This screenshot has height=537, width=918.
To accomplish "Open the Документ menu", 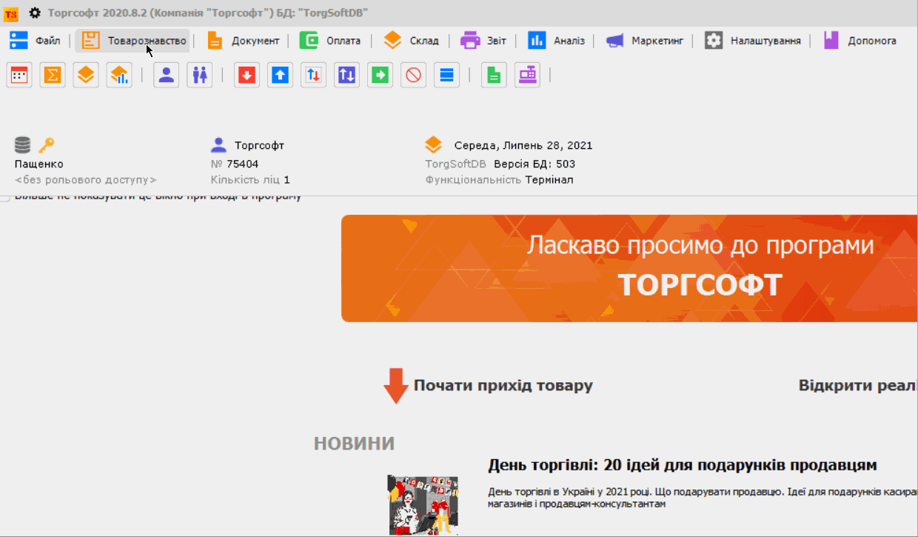I will (x=244, y=41).
